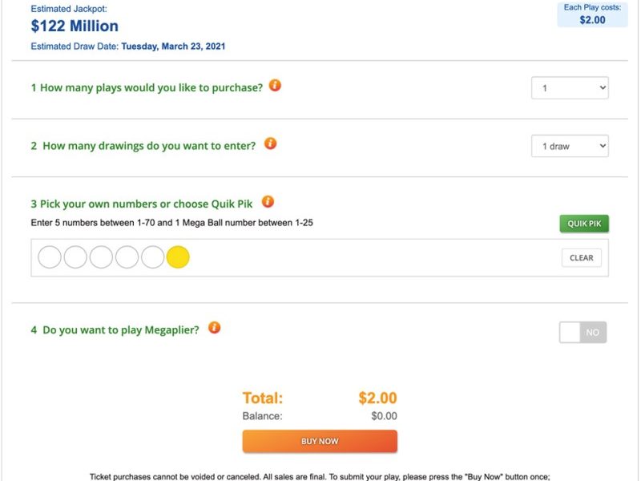Open the number of plays dropdown
Image resolution: width=641 pixels, height=481 pixels.
570,88
